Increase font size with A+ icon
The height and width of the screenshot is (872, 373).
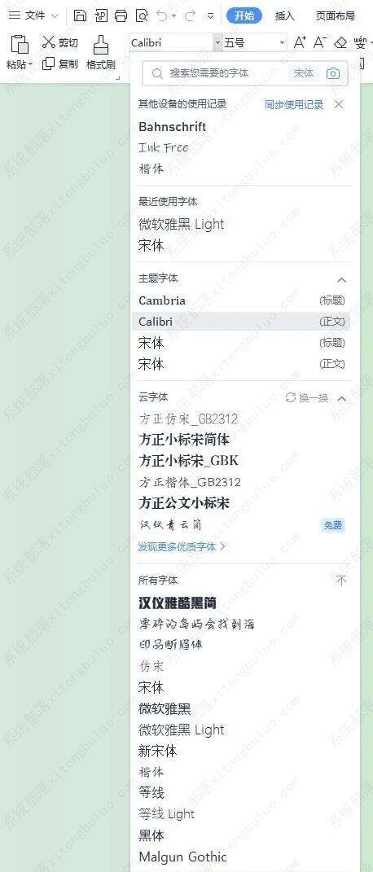tap(300, 42)
